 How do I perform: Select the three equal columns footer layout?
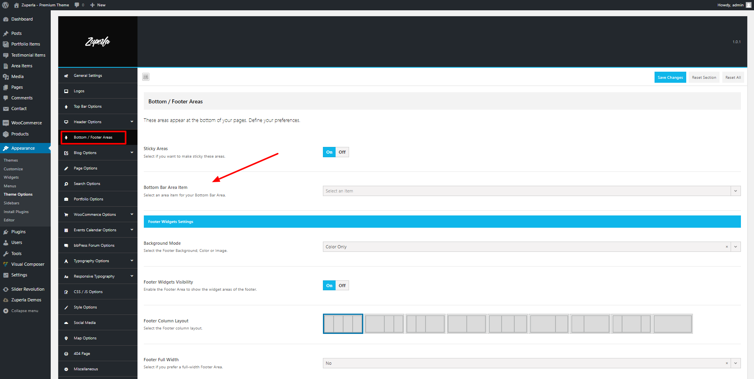[x=508, y=324]
